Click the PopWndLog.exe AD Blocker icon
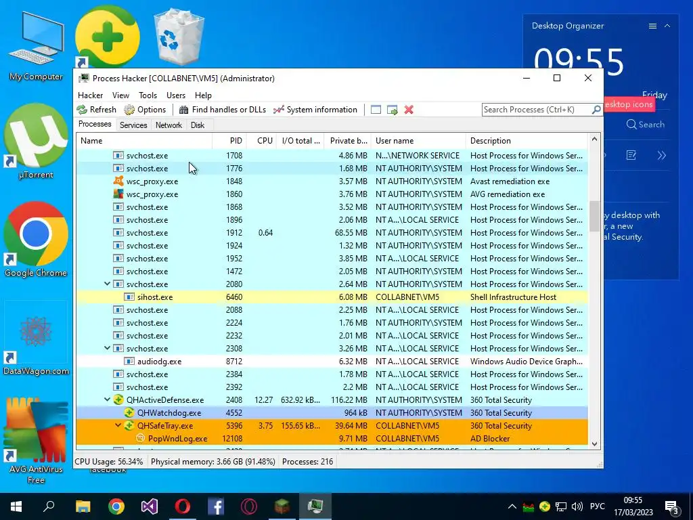Viewport: 693px width, 520px height. click(x=140, y=438)
